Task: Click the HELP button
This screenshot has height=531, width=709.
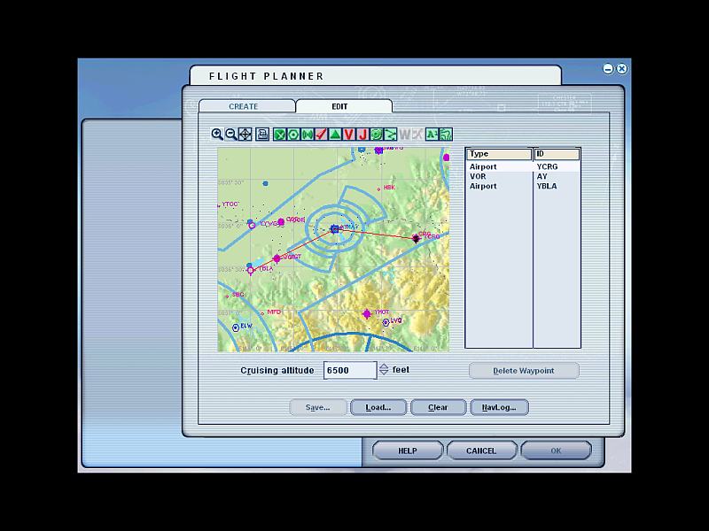Action: (408, 450)
